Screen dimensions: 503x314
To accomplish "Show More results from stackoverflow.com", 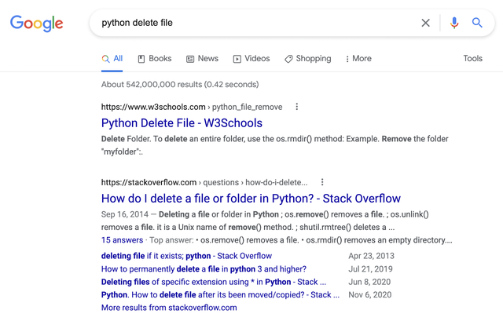I will click(x=169, y=308).
